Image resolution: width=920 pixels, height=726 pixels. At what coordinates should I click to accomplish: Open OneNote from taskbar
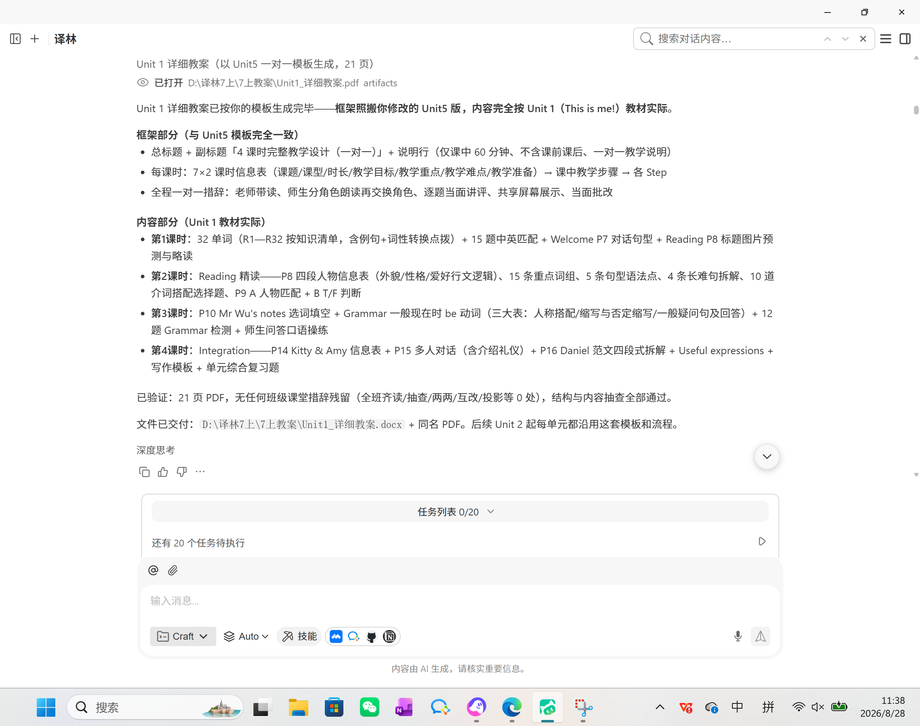404,707
